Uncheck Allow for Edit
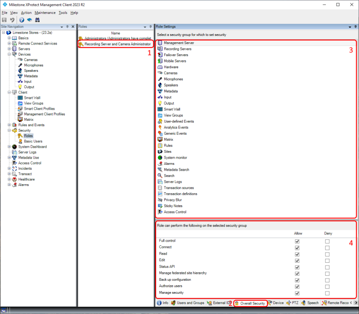This screenshot has height=314, width=359. point(297,261)
